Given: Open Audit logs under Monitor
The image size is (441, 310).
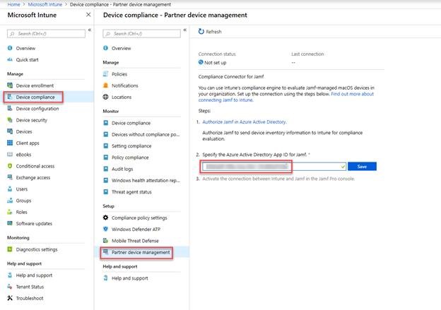Looking at the screenshot, I should click(x=122, y=169).
